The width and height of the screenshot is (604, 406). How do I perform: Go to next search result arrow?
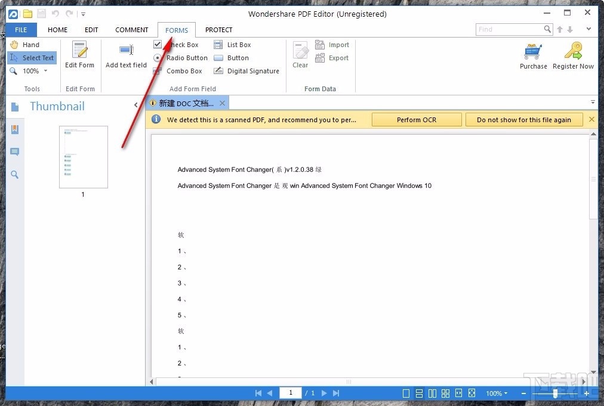click(x=570, y=29)
